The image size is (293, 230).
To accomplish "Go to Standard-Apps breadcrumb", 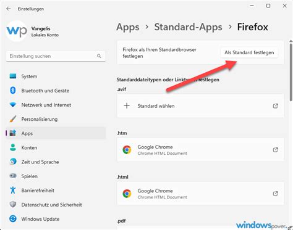I will (188, 27).
